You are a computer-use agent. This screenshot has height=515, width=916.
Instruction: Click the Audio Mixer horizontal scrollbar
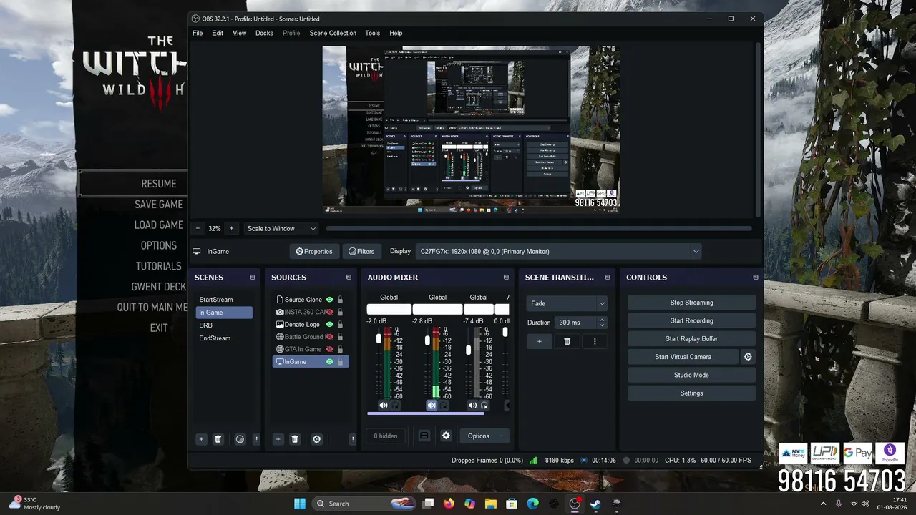click(x=425, y=413)
